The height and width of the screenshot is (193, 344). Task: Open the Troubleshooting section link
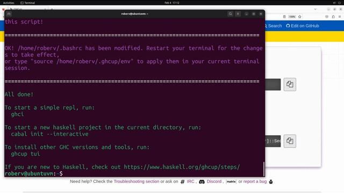[x=137, y=181]
